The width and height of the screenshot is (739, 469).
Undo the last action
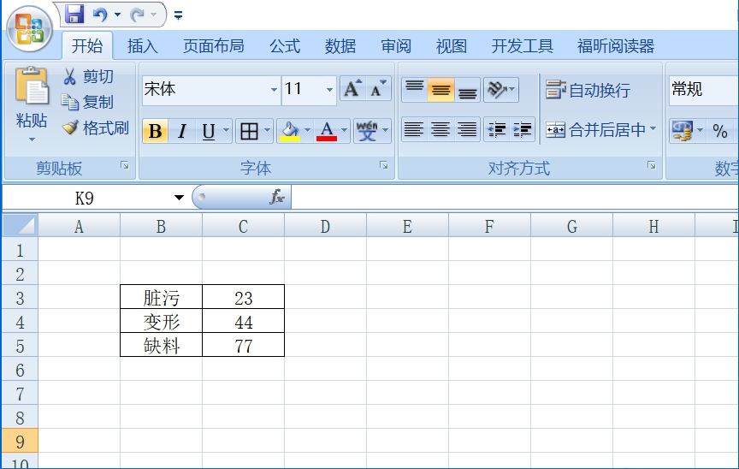click(x=100, y=15)
